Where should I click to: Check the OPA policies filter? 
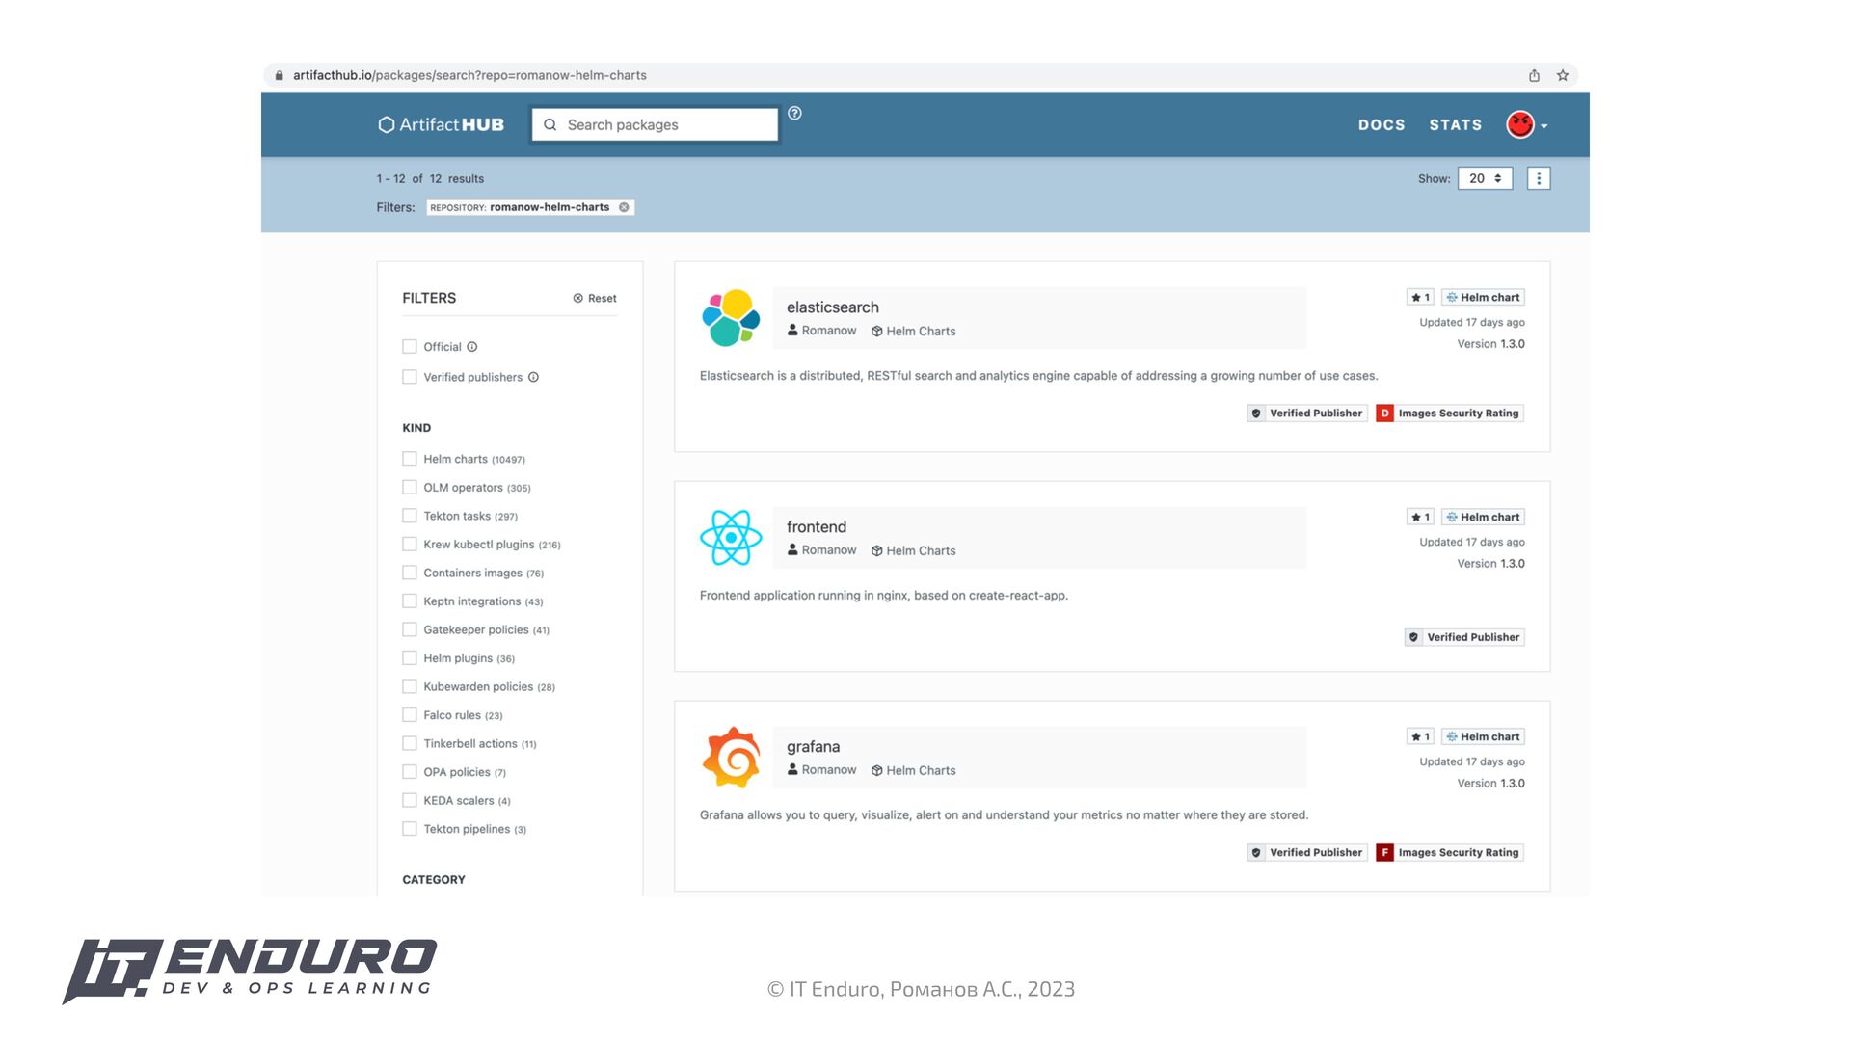[x=410, y=771]
